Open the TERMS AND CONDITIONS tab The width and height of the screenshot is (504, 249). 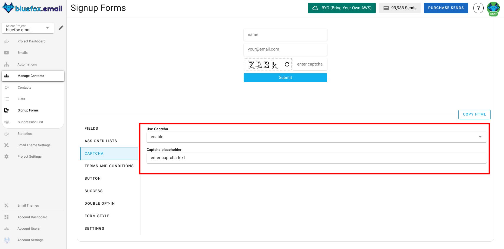pos(109,166)
